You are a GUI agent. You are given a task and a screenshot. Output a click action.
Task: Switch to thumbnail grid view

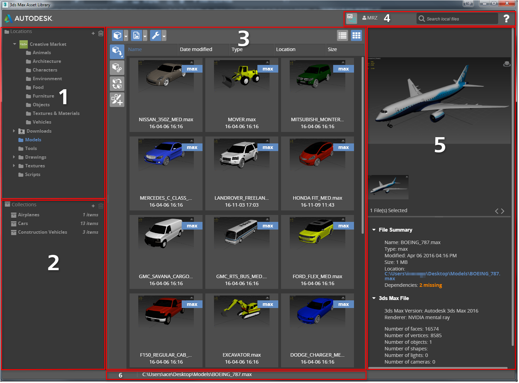(356, 35)
